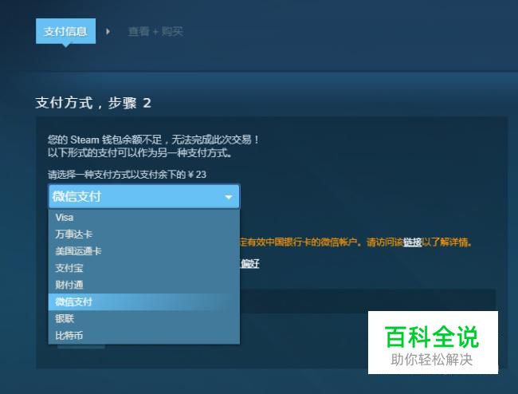Click the 查看 + 购买 step tab

[155, 31]
